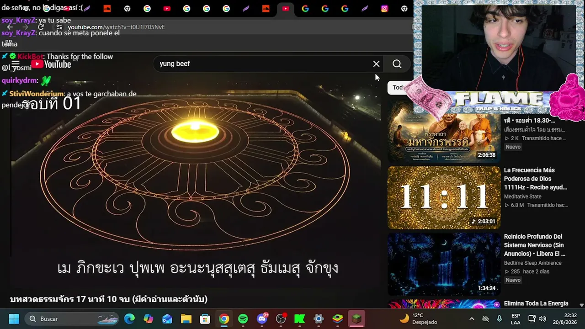Open the Windows Start menu

(x=14, y=318)
